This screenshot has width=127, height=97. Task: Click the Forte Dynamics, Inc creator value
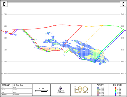(16, 95)
